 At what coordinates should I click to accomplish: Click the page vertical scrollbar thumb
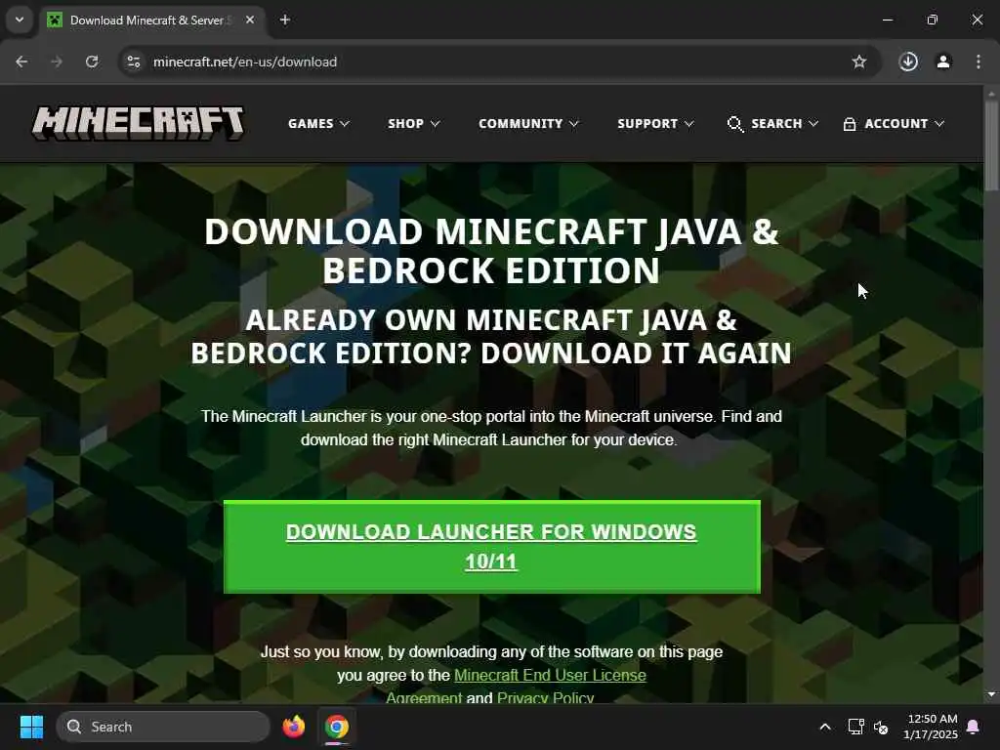coord(991,146)
